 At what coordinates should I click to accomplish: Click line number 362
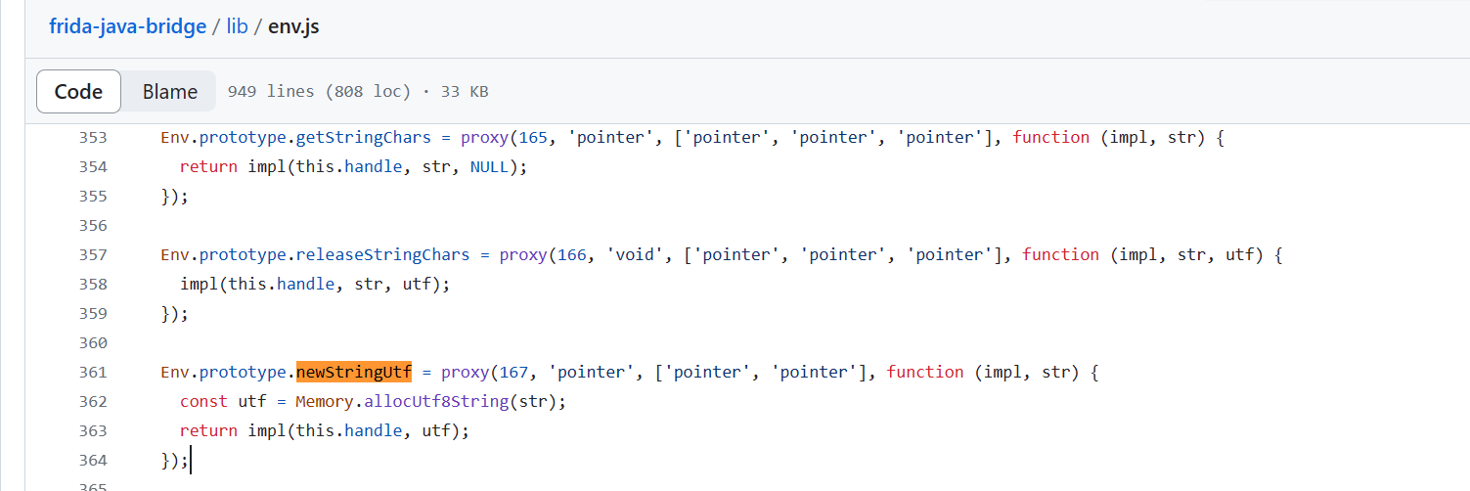pos(93,402)
